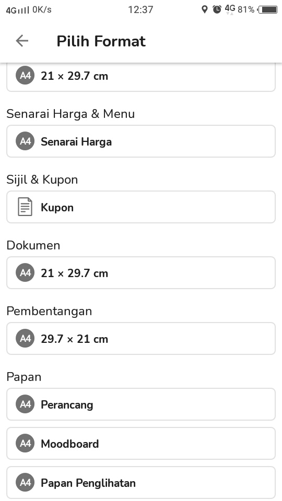Tap A4 icon in Pembentangan format row
Image resolution: width=282 pixels, height=501 pixels.
coord(25,339)
